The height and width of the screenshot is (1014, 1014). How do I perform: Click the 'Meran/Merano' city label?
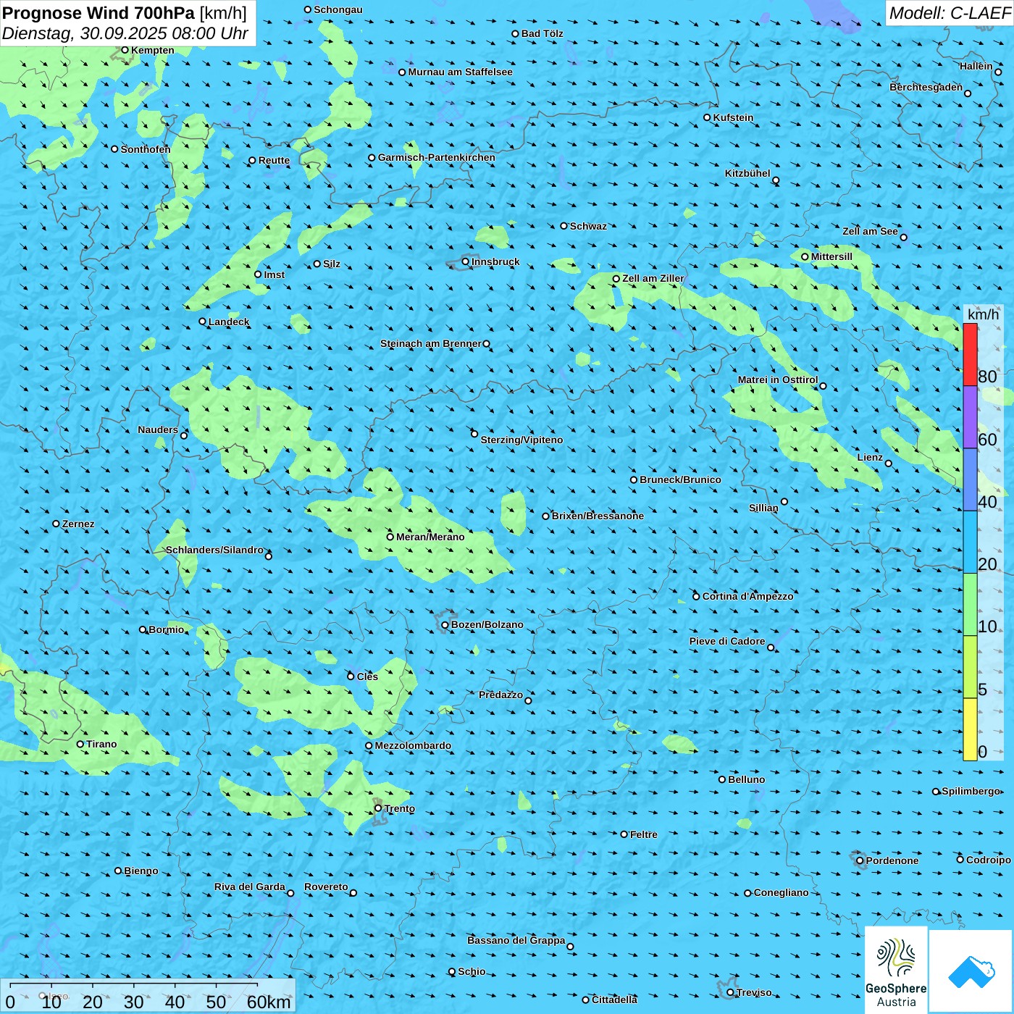pos(430,537)
